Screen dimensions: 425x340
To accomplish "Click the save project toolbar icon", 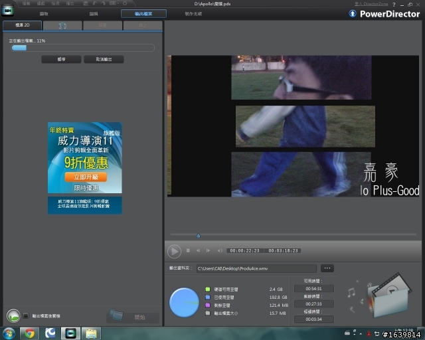I will tap(86, 3).
